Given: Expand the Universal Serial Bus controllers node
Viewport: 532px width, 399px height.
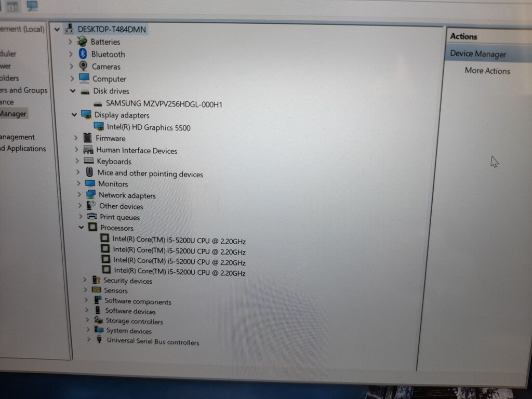Looking at the screenshot, I should tap(88, 339).
